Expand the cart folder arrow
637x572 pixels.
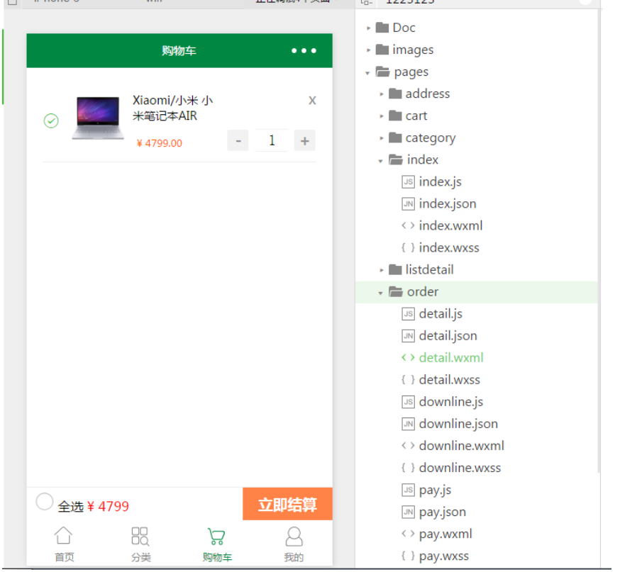pyautogui.click(x=382, y=116)
